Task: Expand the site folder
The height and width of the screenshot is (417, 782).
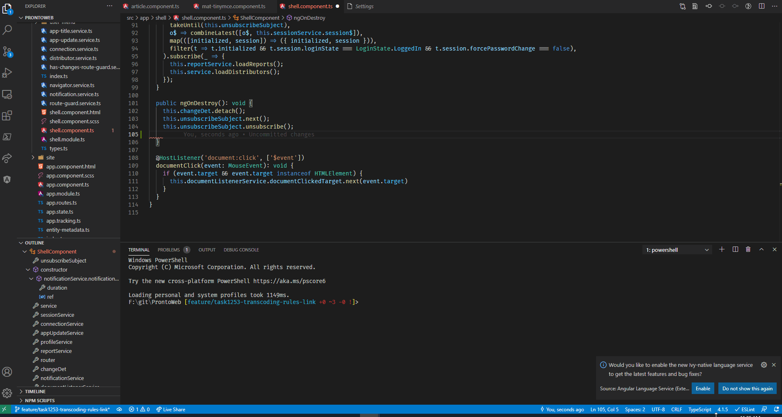Action: click(x=50, y=157)
